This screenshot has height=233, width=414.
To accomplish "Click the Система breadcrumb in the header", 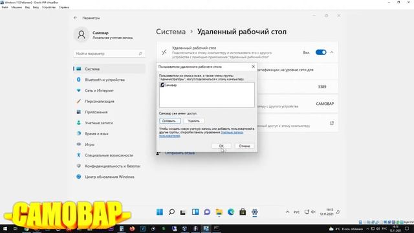I will point(171,32).
